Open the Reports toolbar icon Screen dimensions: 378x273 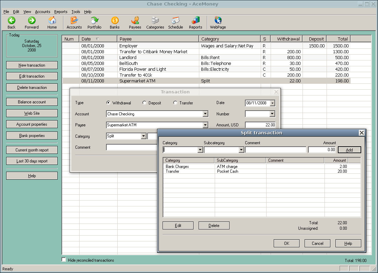tap(196, 23)
